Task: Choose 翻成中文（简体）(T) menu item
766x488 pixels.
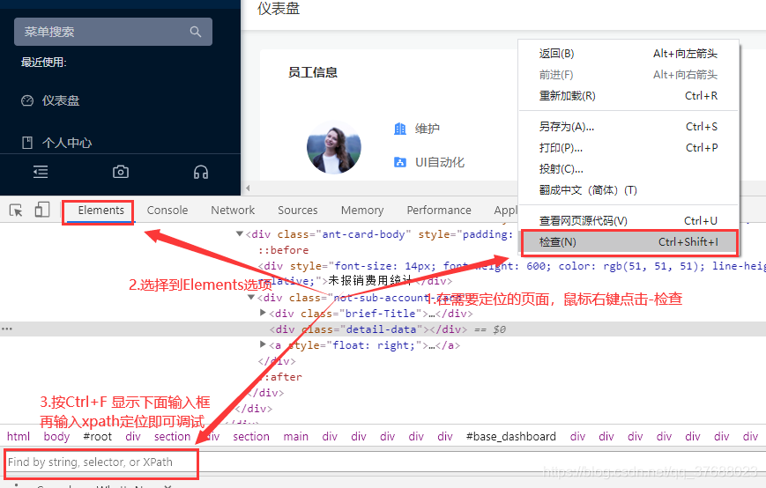Action: [x=628, y=190]
